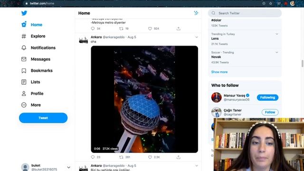Like the 'oha' tweet with 2.3K likes
304x171 pixels.
click(150, 157)
